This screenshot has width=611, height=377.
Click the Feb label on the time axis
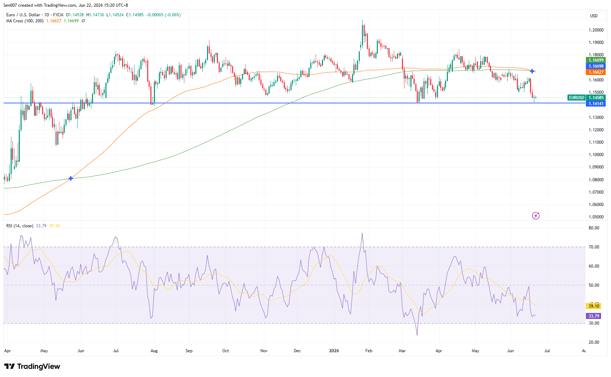(x=369, y=351)
